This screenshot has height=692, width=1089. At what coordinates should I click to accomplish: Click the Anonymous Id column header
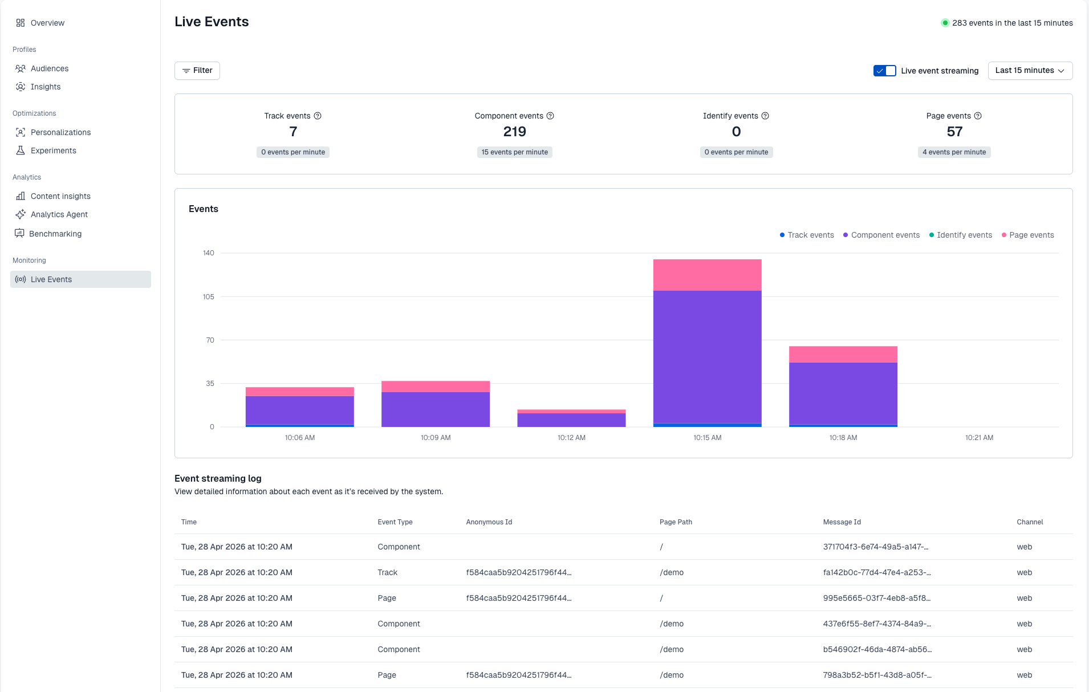click(x=489, y=522)
